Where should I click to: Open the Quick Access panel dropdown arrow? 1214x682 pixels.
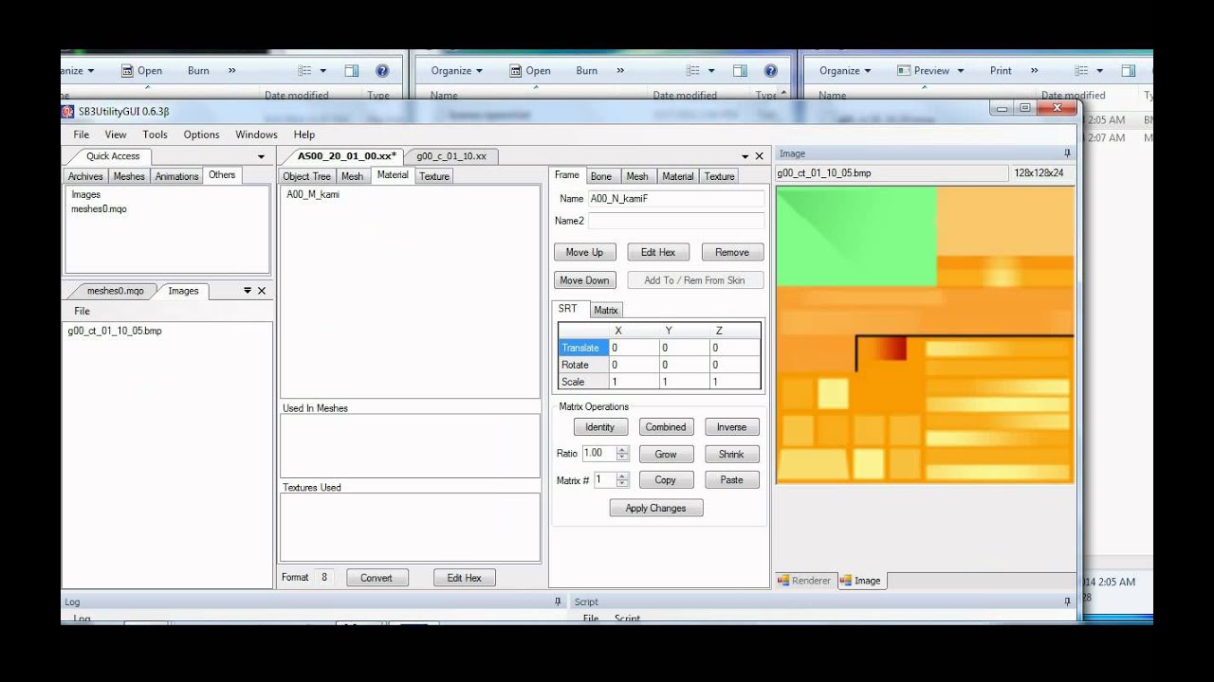pos(261,157)
